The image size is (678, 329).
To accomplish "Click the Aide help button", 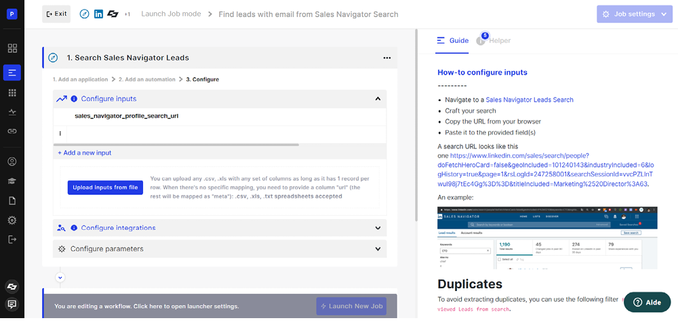I will coord(647,303).
